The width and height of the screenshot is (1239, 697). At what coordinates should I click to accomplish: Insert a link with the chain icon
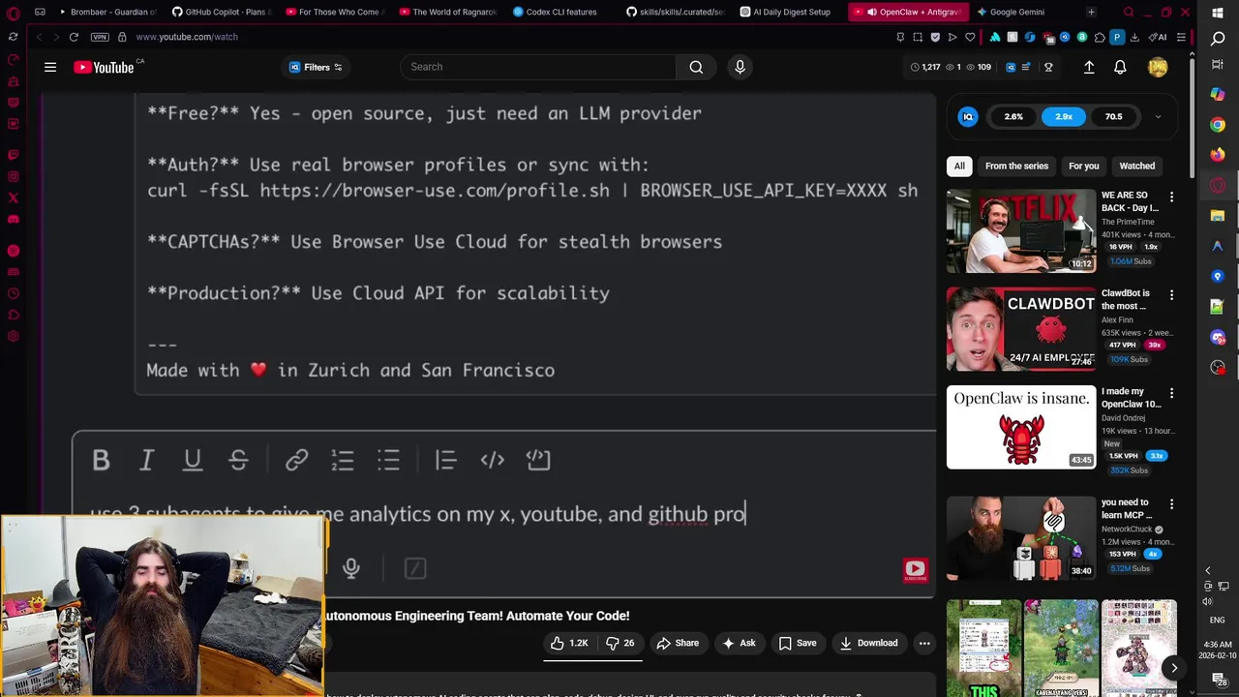click(296, 460)
